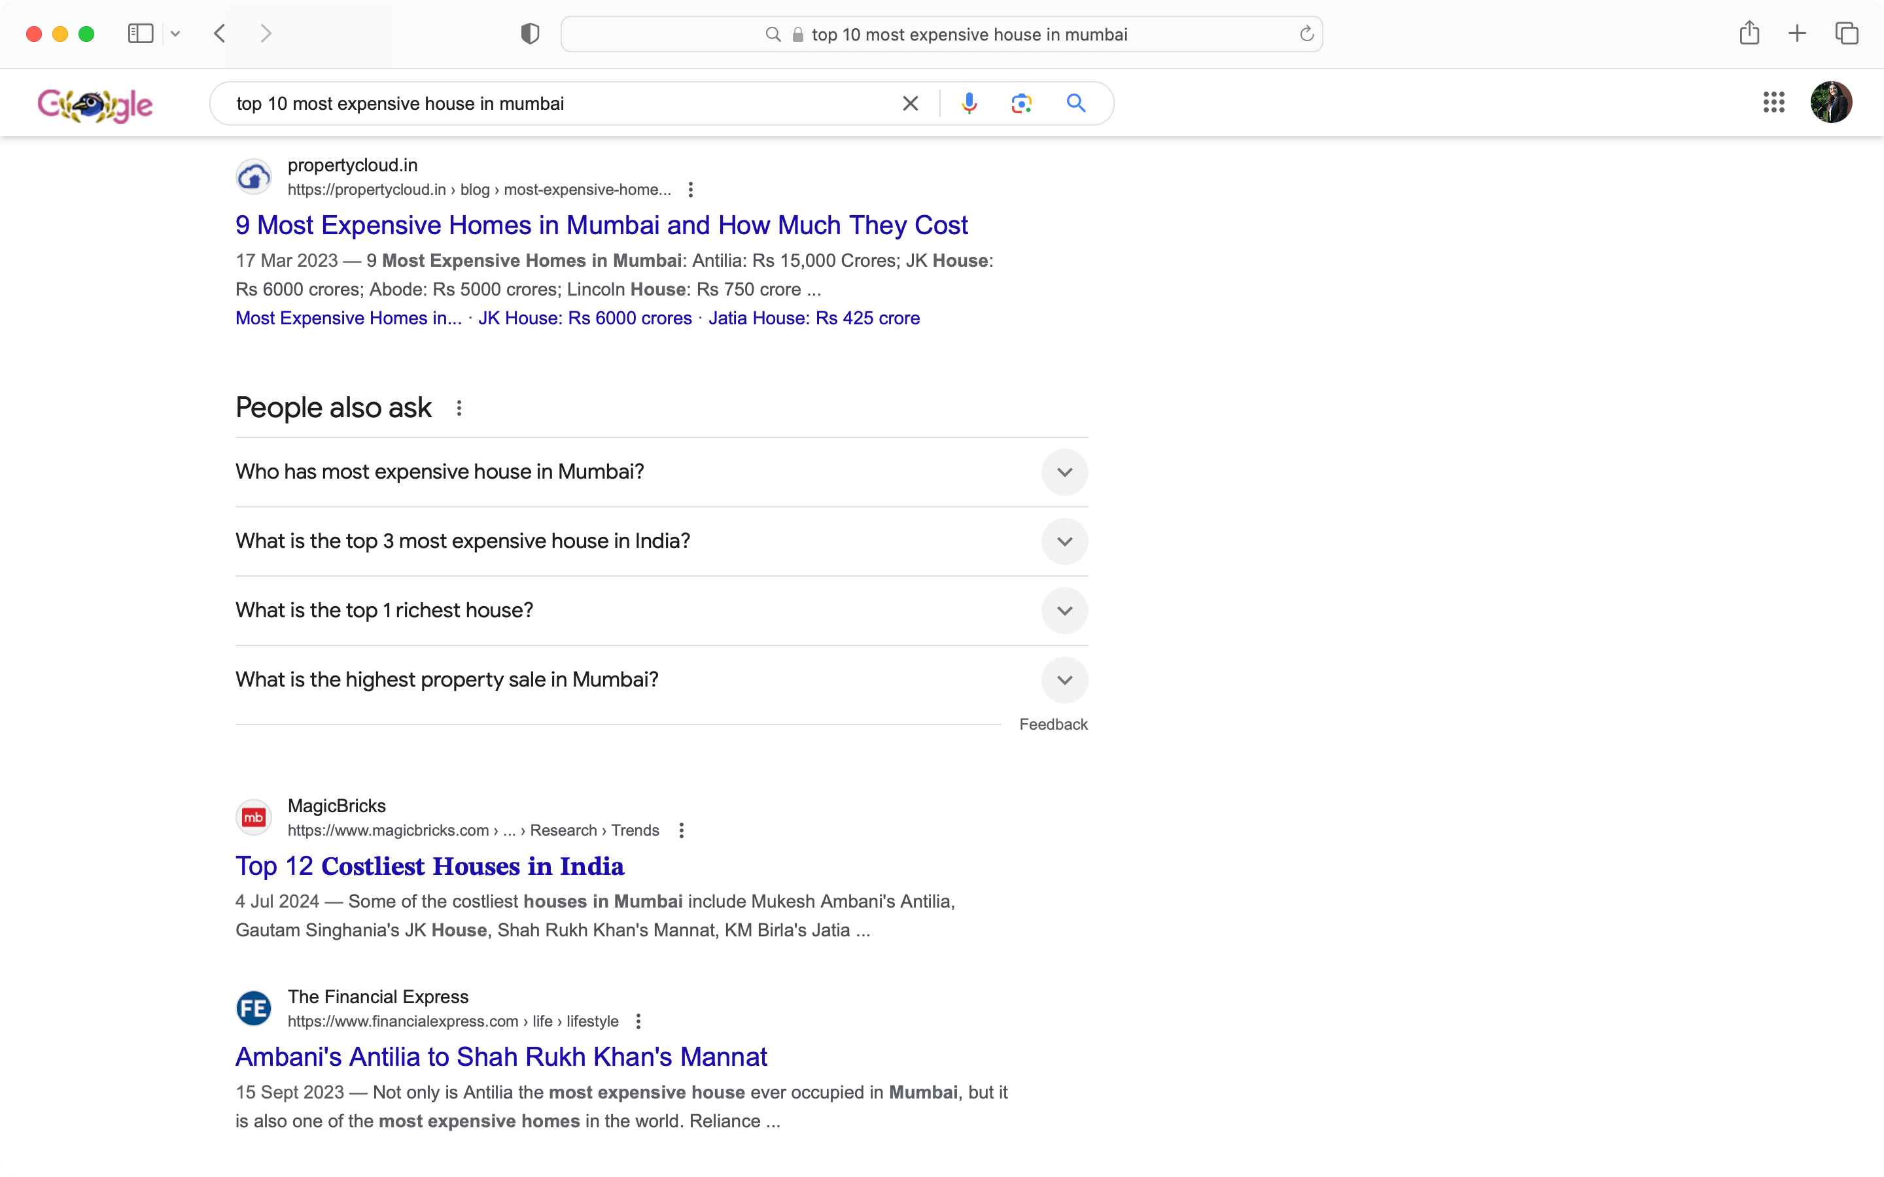Click The Financial Express FE favicon
Image resolution: width=1884 pixels, height=1177 pixels.
click(x=254, y=1009)
